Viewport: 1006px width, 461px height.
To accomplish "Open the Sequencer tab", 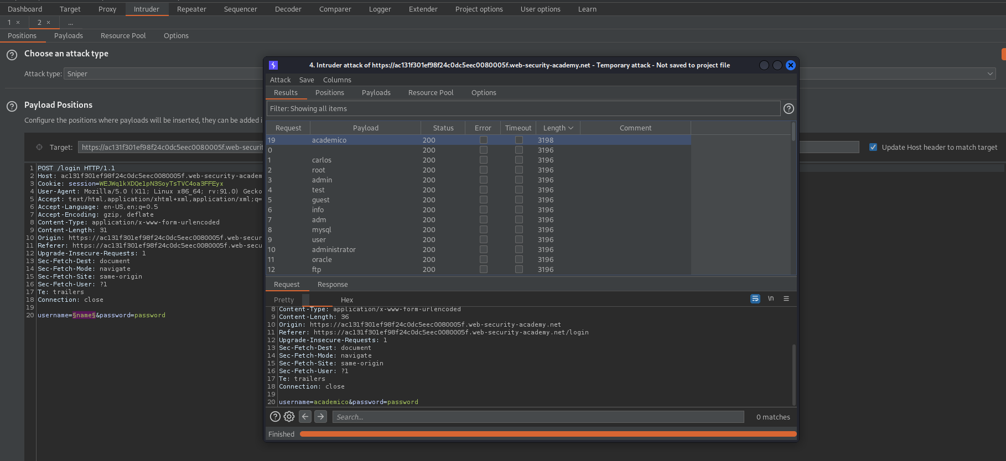I will [x=240, y=9].
